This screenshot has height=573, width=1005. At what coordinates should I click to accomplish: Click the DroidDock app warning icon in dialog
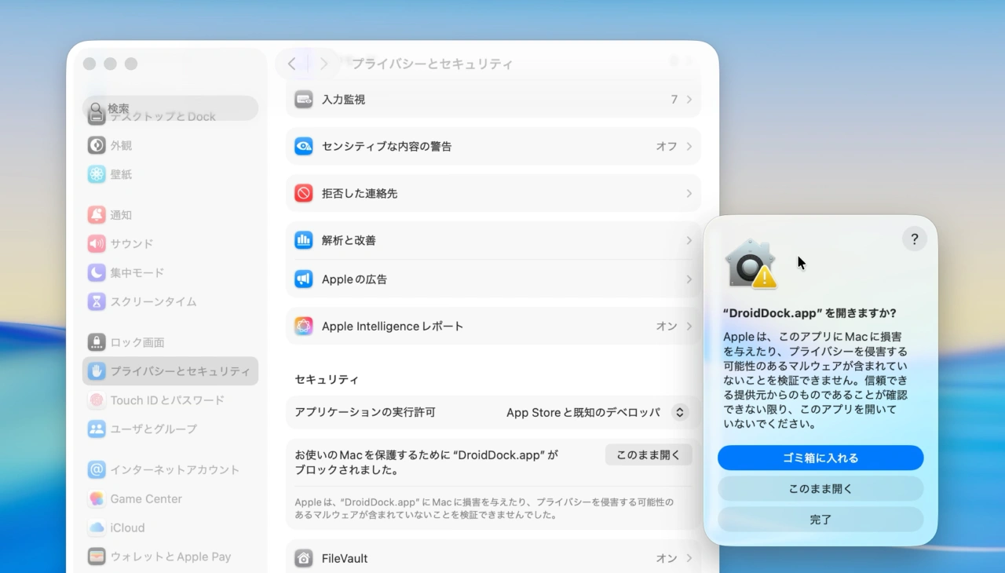[750, 264]
